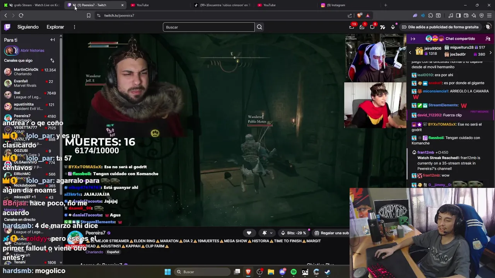Open the Explorar menu item
Image resolution: width=495 pixels, height=278 pixels.
tap(55, 27)
